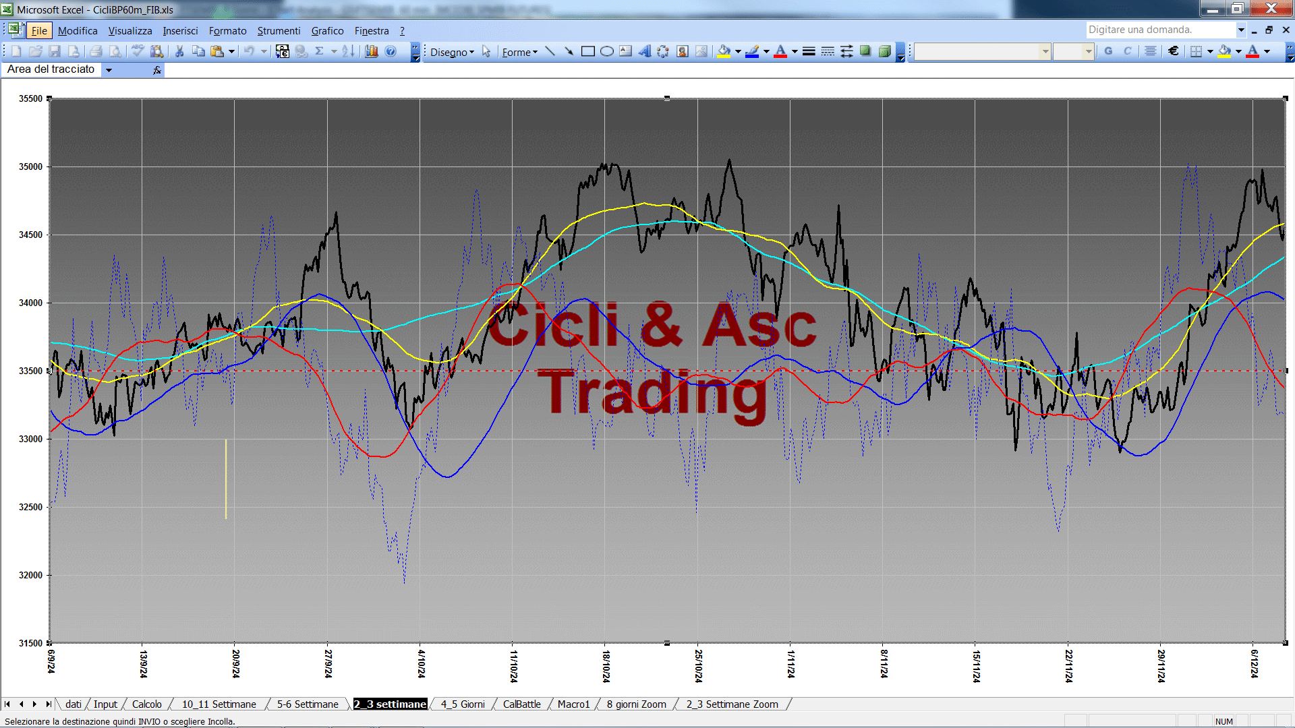
Task: Open the Forme shapes dropdown
Action: coord(519,52)
